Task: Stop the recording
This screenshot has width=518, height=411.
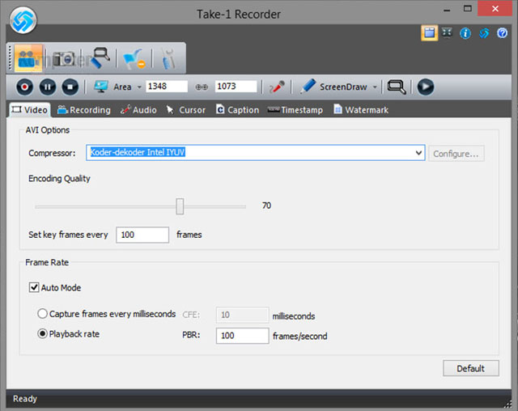Action: pos(70,87)
